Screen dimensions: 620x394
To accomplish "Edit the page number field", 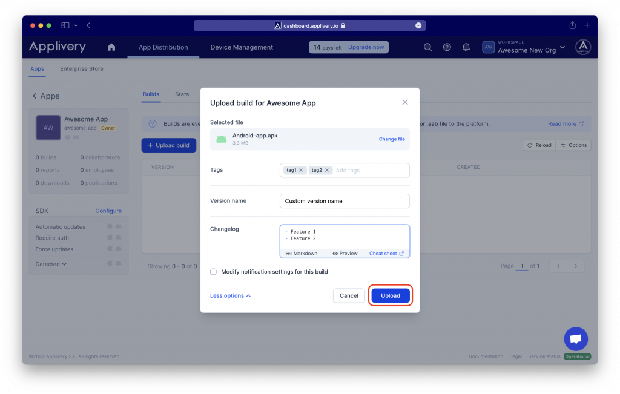I will [x=522, y=266].
